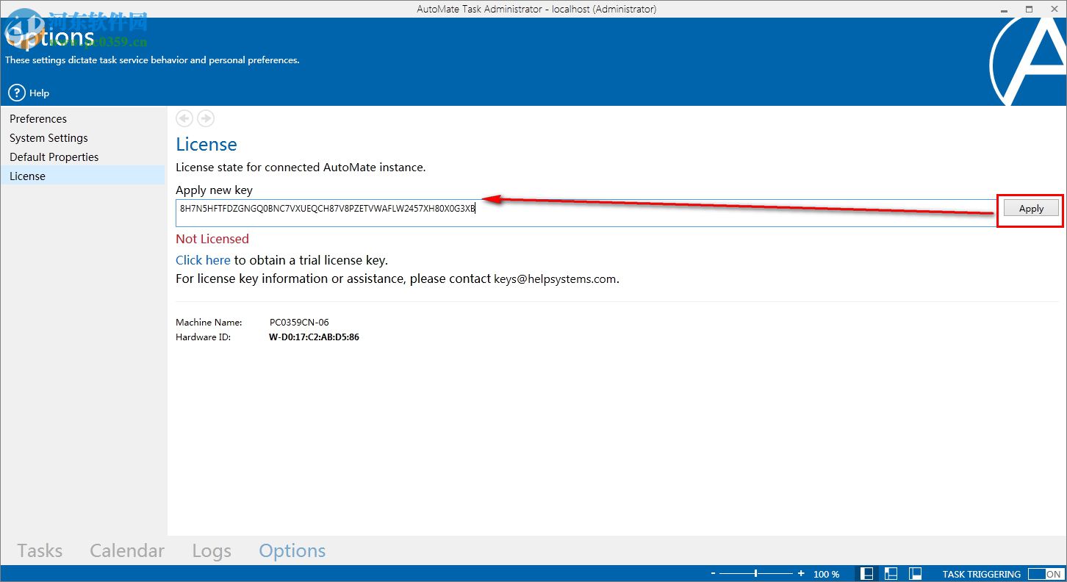Viewport: 1067px width, 582px height.
Task: Switch to the Options tab
Action: click(292, 550)
